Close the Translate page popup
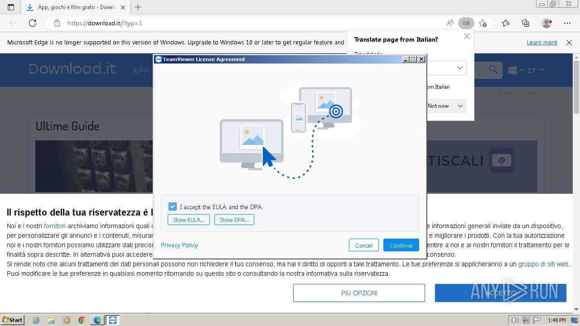 [x=467, y=36]
